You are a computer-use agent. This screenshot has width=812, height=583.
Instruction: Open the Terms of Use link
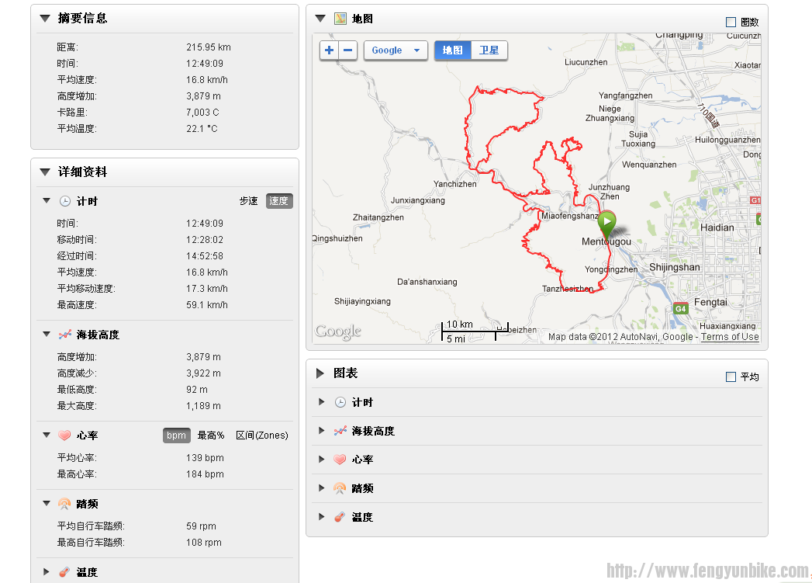click(x=730, y=337)
